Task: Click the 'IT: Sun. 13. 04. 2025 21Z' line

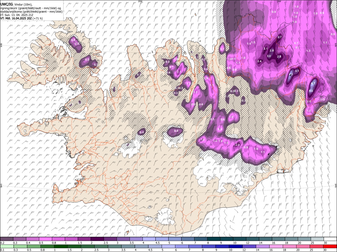Action: click(x=17, y=15)
